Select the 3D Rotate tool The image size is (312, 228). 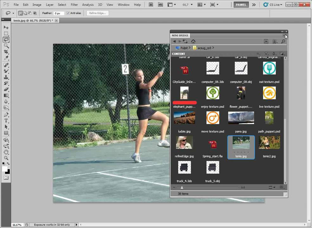[6, 140]
